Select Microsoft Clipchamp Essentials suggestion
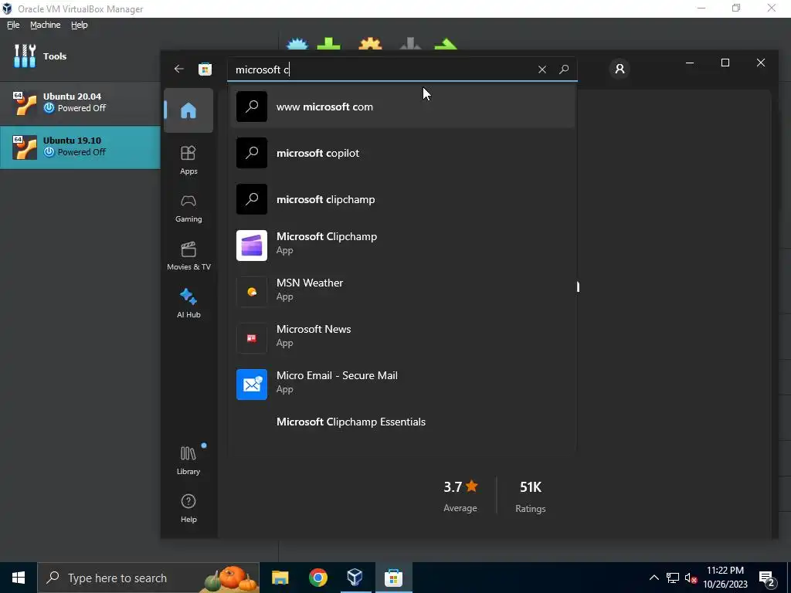791x593 pixels. click(x=402, y=422)
